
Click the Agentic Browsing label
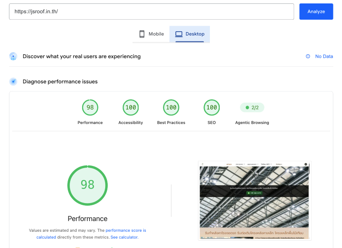click(252, 123)
